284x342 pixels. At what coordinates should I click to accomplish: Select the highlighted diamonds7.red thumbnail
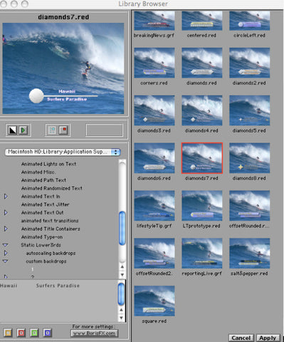tap(202, 158)
